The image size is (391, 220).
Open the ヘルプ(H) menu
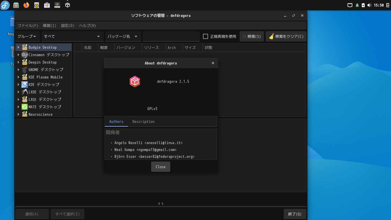87,25
